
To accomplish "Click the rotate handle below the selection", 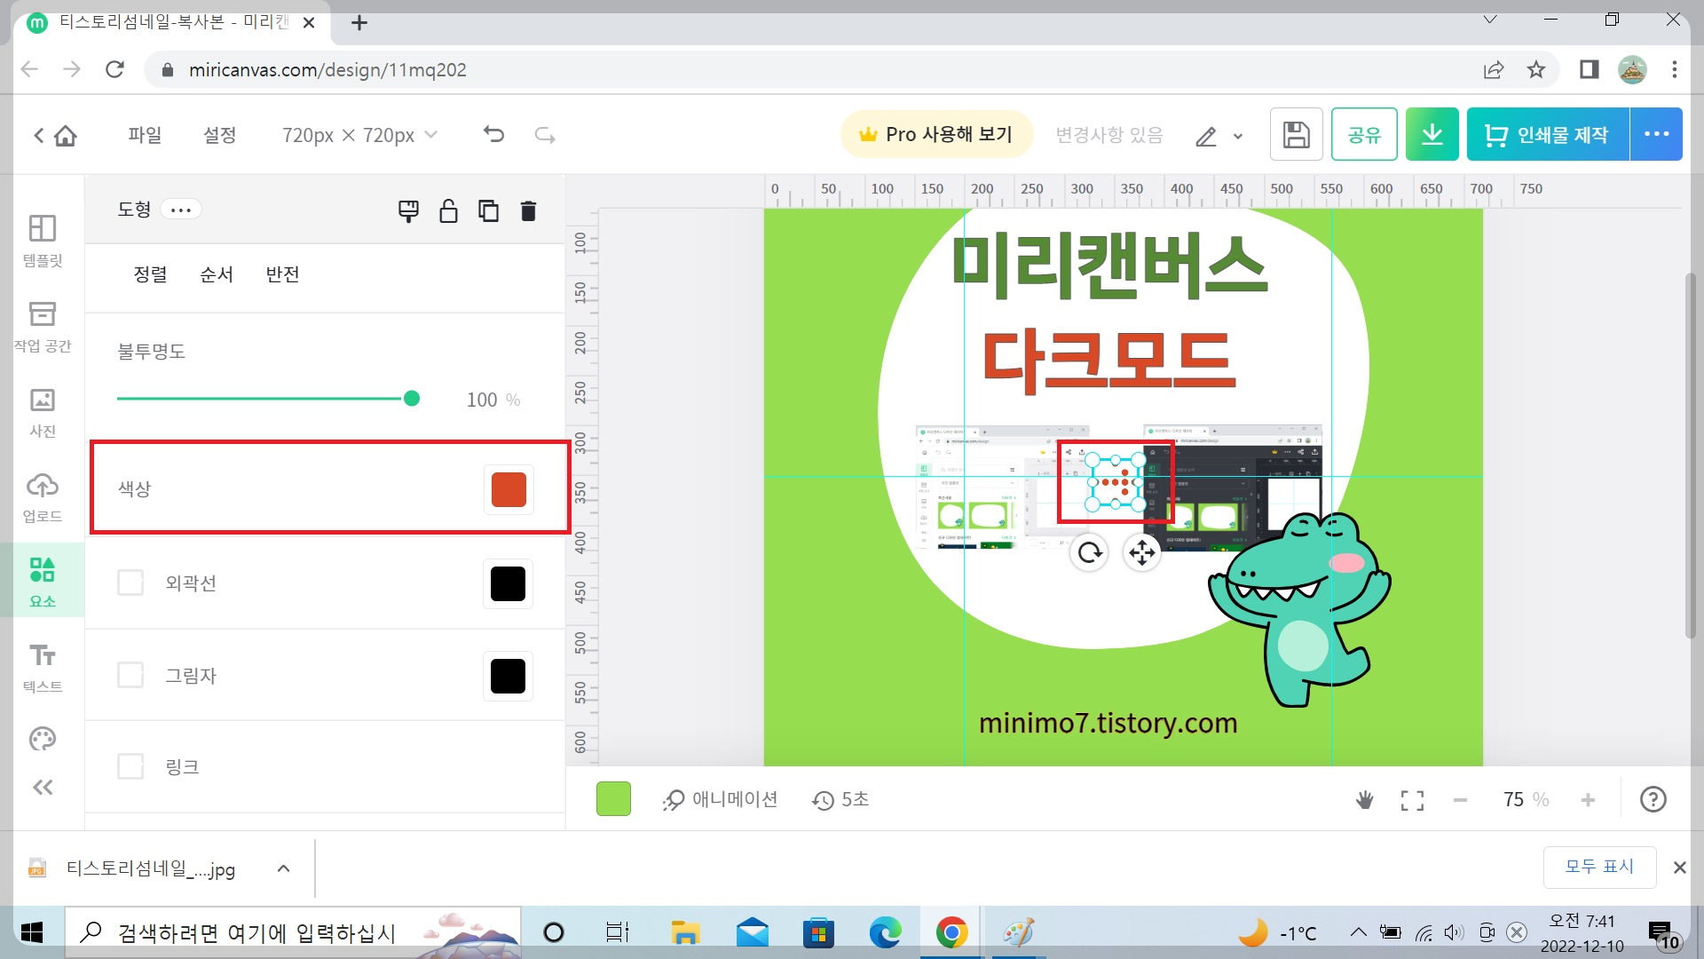I will tap(1089, 553).
